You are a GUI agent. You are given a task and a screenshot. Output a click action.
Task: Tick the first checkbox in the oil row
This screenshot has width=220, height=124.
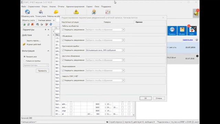pos(71,114)
